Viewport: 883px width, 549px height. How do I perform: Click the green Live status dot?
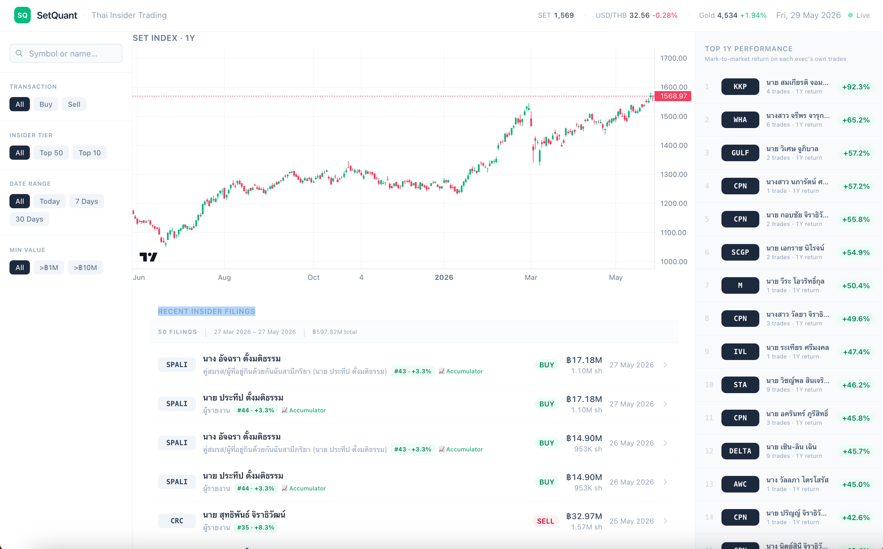(x=850, y=15)
